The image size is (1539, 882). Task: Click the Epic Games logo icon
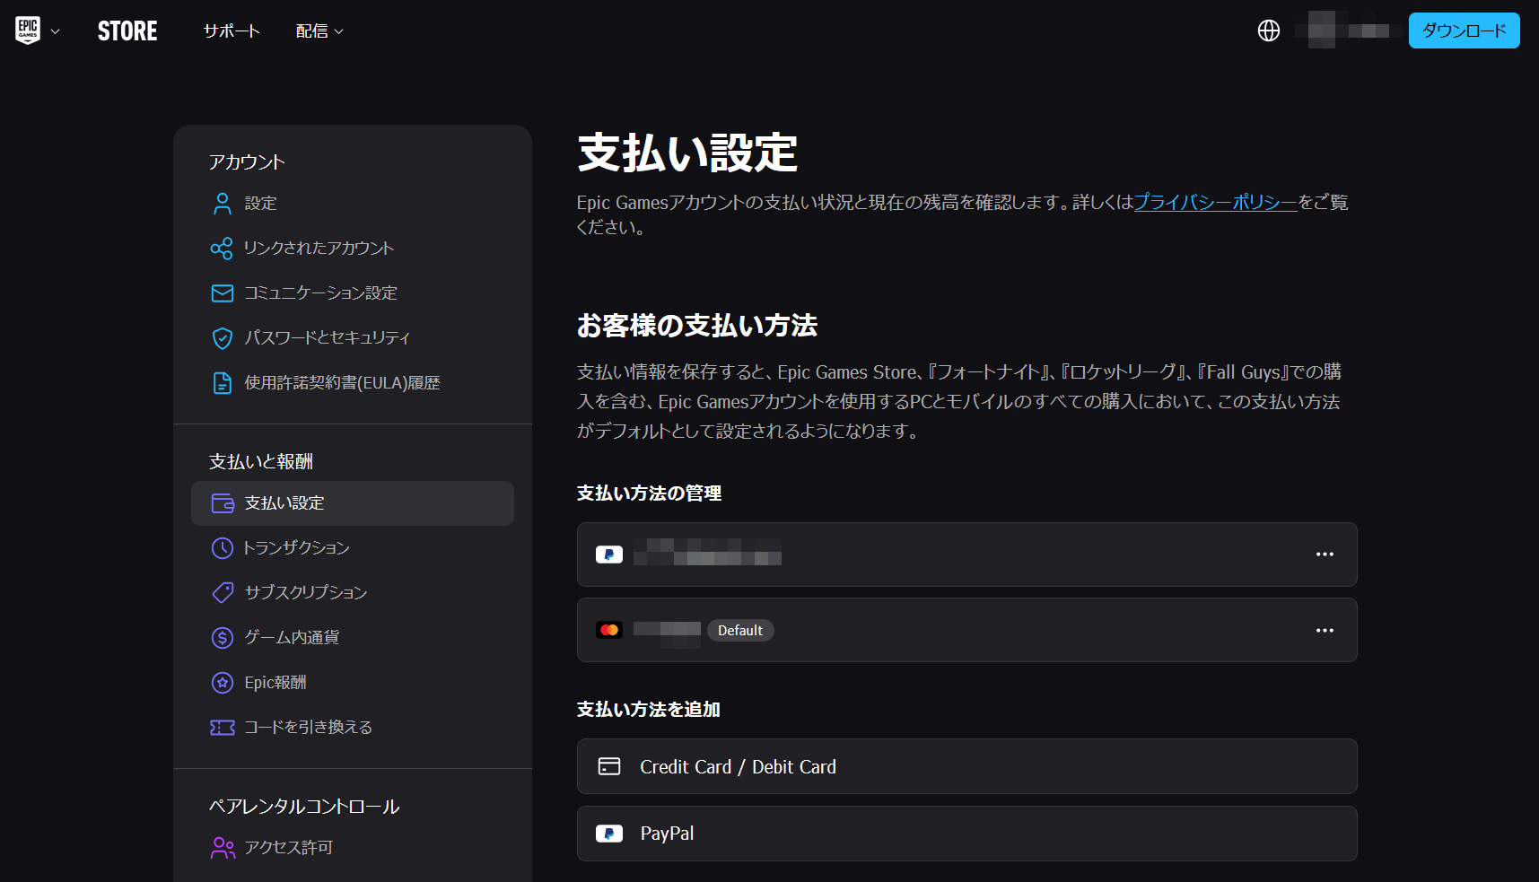(x=28, y=31)
